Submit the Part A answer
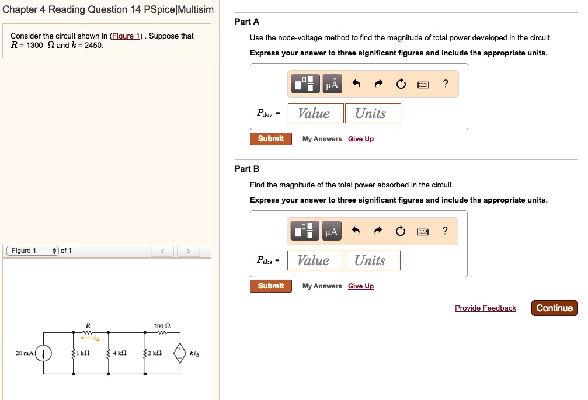Screen dimensions: 588x400 [x=270, y=138]
